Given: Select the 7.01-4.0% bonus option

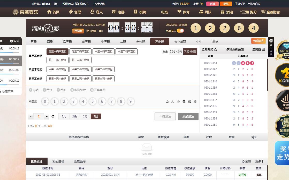Looking at the screenshot, I should point(176,52).
